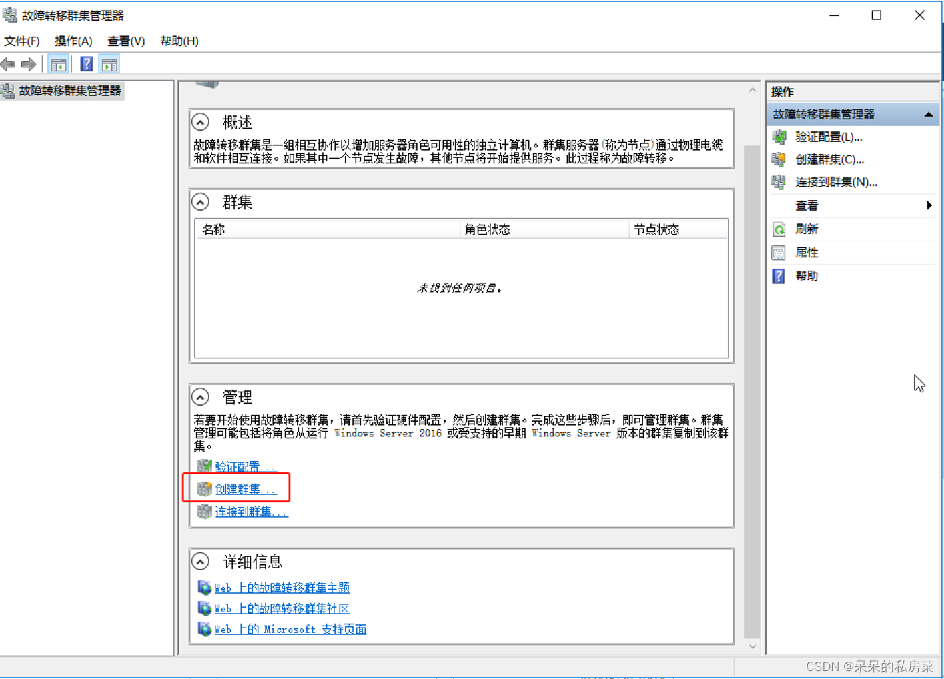This screenshot has height=679, width=944.
Task: Click the icon beside 验证配置 link in 管理
Action: coord(204,466)
